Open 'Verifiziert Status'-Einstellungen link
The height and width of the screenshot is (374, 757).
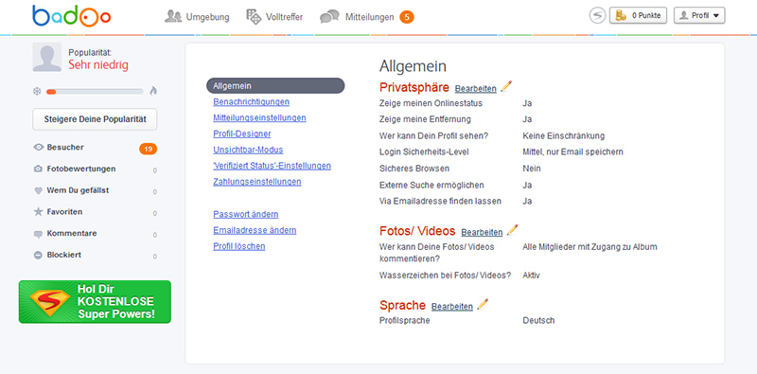point(272,166)
